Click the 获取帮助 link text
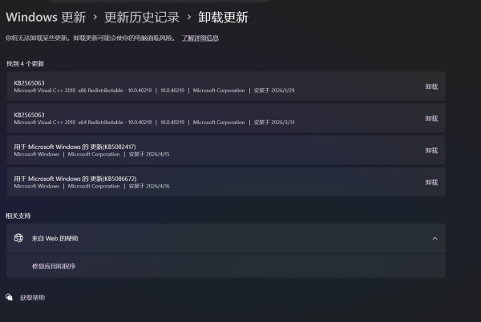 33,297
